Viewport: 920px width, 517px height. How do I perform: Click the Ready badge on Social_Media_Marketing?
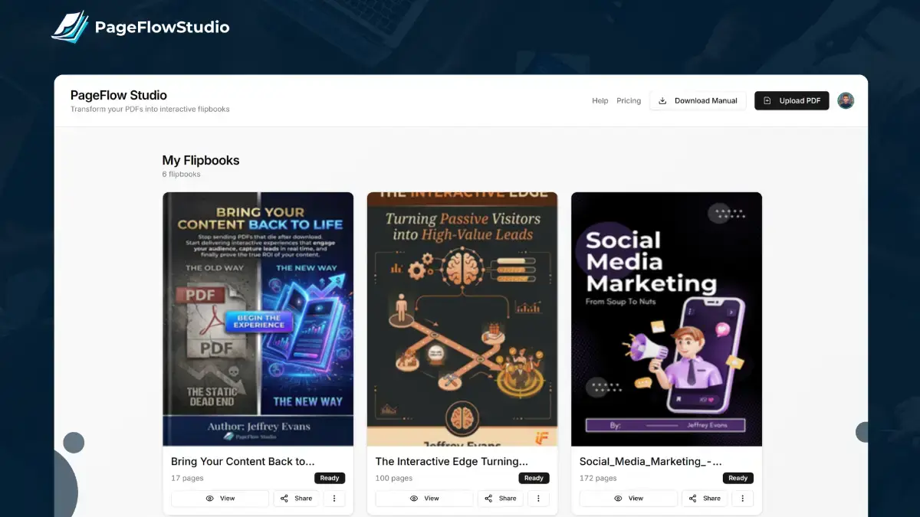click(x=738, y=478)
